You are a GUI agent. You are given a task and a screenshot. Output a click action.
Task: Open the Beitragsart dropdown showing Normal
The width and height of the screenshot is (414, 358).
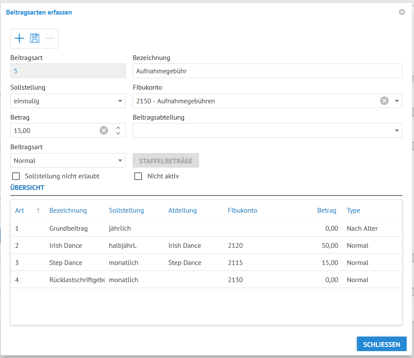click(x=68, y=160)
